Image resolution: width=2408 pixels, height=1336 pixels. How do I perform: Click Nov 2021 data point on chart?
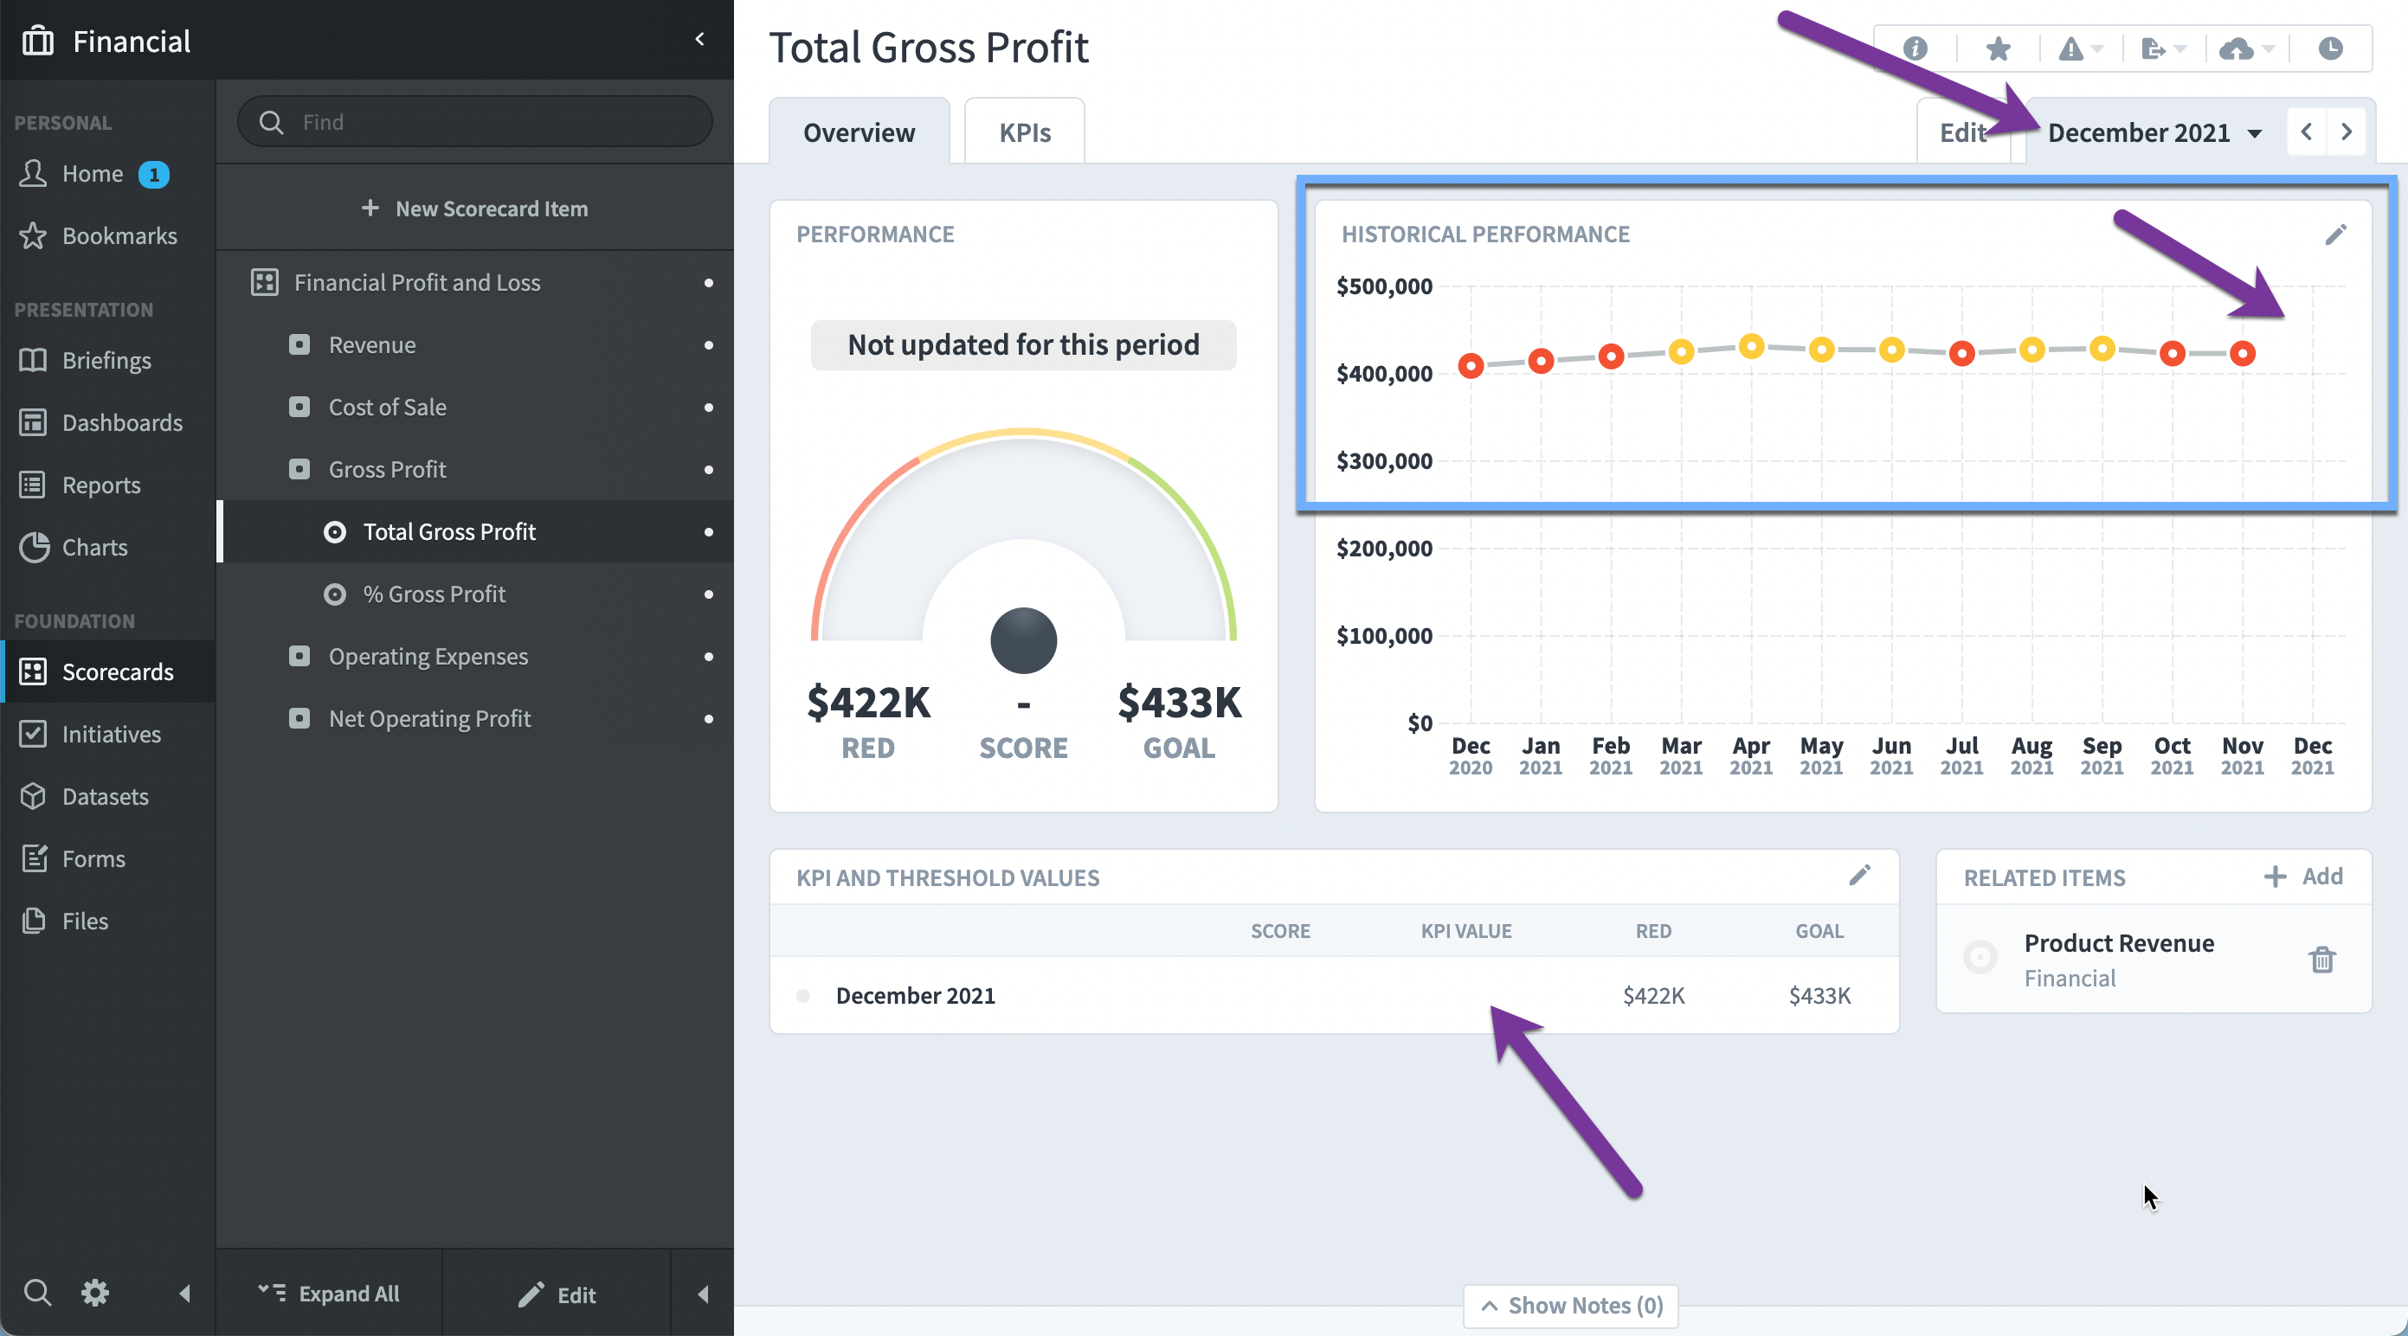click(x=2242, y=353)
